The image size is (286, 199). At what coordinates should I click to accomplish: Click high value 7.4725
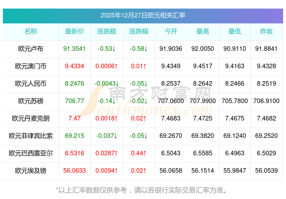pyautogui.click(x=203, y=118)
